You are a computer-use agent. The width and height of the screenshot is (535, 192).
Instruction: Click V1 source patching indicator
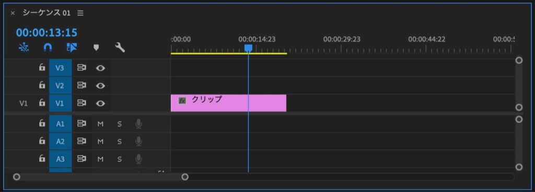point(23,103)
